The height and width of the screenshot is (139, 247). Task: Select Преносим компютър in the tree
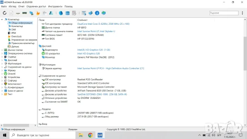click(x=23, y=43)
